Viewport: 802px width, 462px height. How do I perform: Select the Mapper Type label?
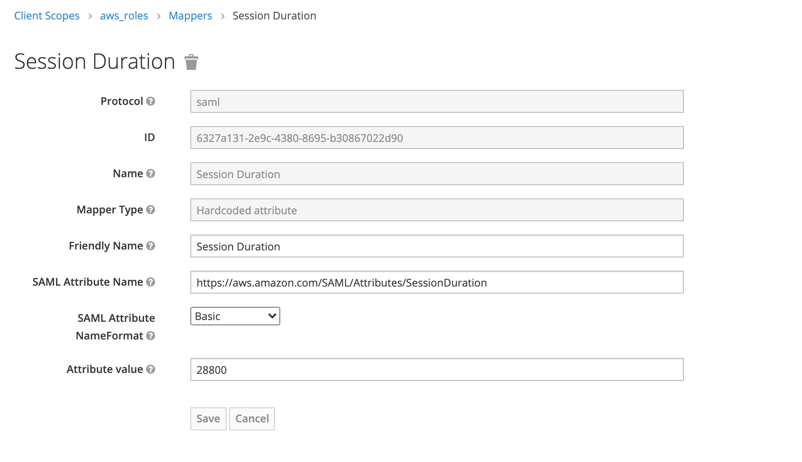[x=110, y=210]
